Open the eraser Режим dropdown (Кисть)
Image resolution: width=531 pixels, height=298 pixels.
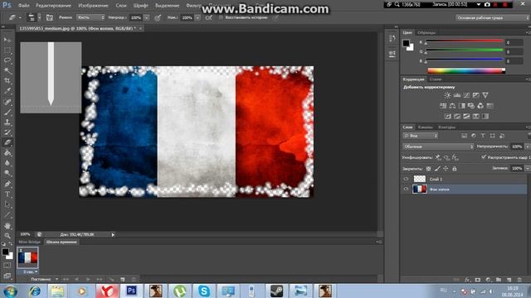tap(90, 17)
